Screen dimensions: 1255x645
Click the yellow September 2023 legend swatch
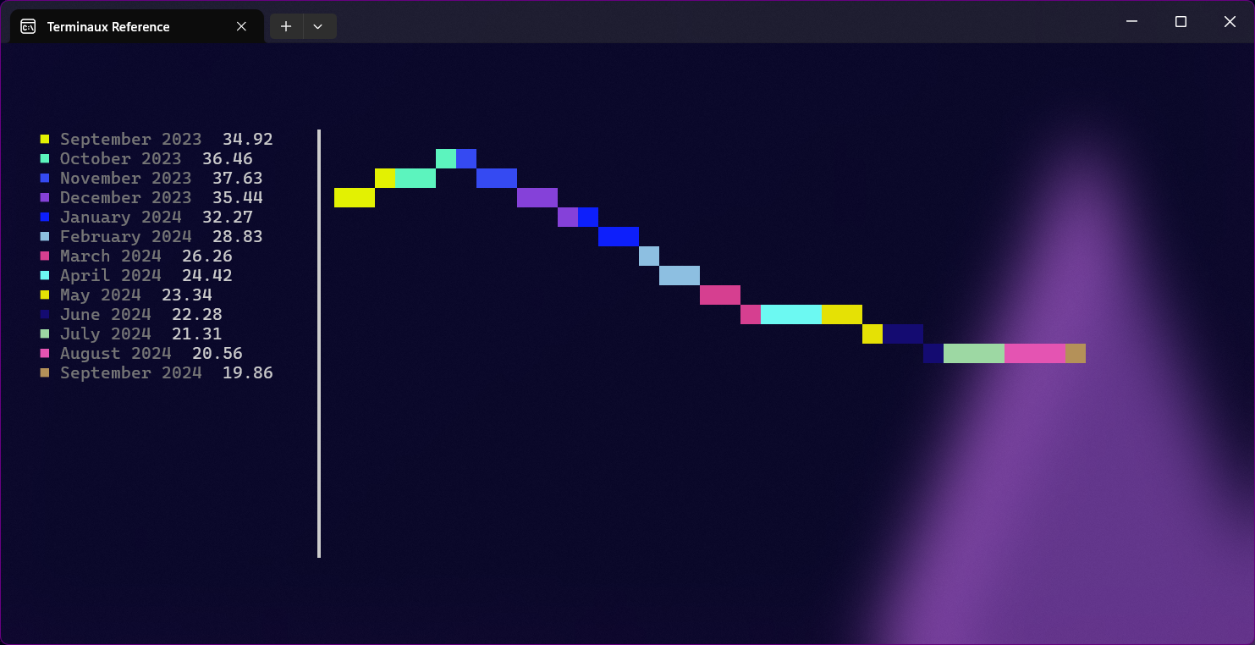(45, 139)
